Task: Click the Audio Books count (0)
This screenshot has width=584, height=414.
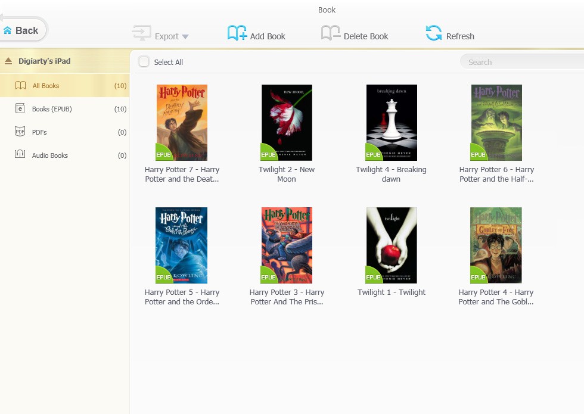Action: point(122,155)
